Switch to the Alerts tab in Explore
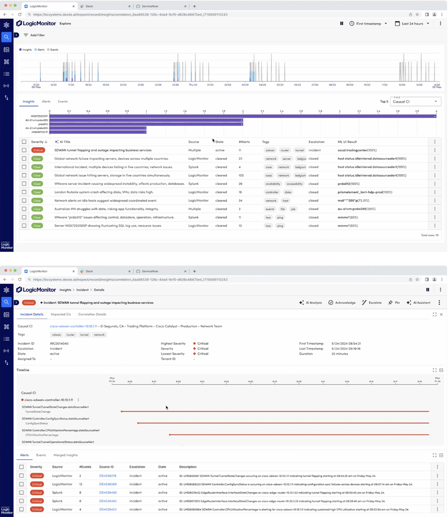Screen dimensions: 448x517 (x=46, y=102)
